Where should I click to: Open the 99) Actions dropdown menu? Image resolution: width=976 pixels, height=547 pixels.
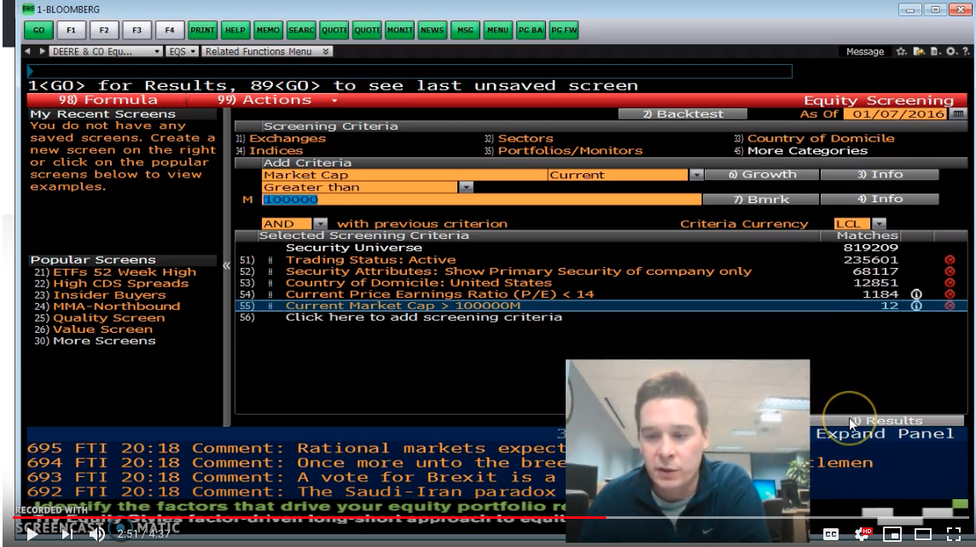(x=277, y=100)
